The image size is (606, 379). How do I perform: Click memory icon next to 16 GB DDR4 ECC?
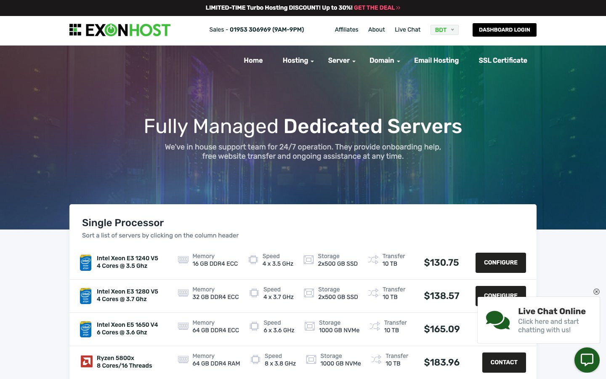tap(183, 260)
